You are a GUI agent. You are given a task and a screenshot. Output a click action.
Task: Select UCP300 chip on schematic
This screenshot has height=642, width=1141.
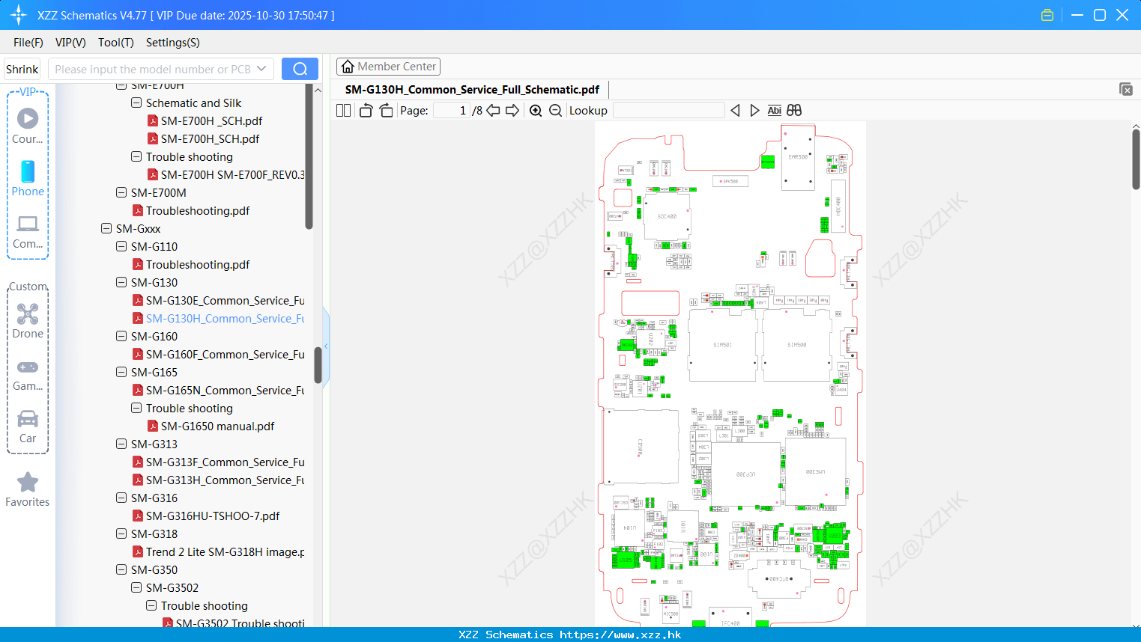[745, 474]
